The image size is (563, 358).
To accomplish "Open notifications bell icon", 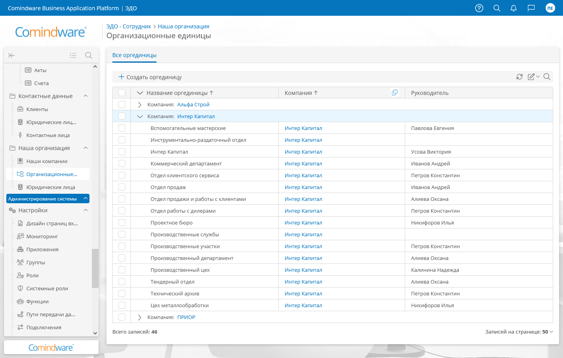I will click(513, 8).
